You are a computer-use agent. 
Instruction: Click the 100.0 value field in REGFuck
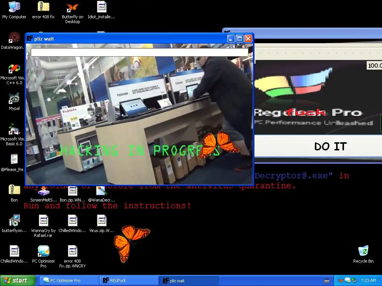point(375,66)
